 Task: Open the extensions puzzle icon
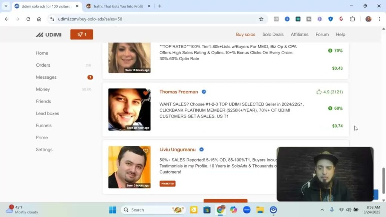352,19
